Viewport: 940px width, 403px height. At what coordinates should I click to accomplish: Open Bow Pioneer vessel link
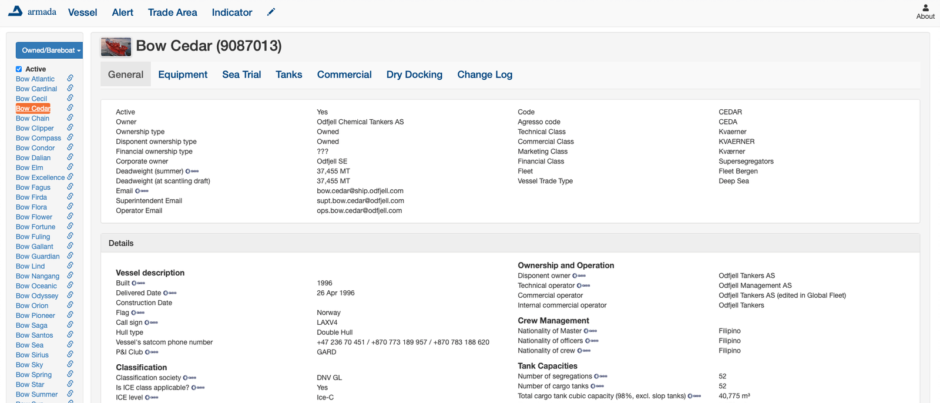point(35,315)
